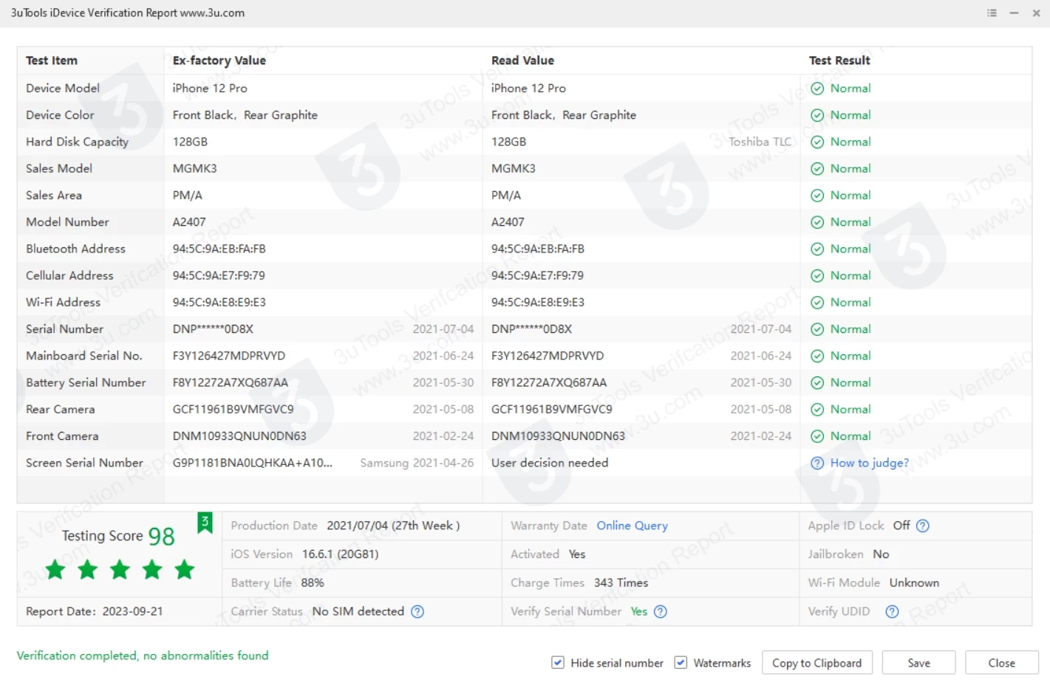This screenshot has width=1050, height=688.
Task: Click help icon beside Carrier Status
Action: tap(417, 611)
